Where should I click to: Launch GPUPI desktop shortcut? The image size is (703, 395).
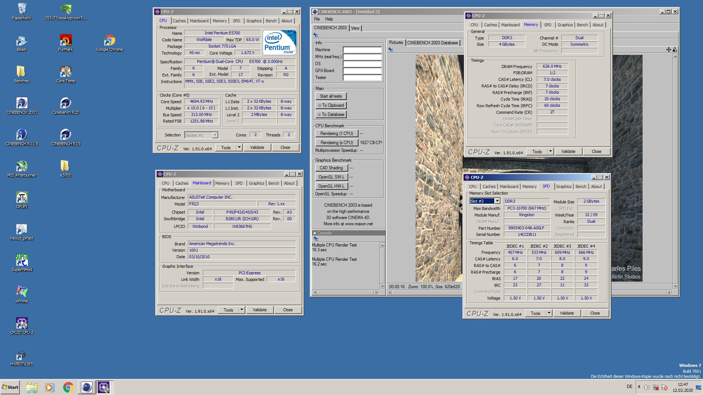pyautogui.click(x=22, y=200)
